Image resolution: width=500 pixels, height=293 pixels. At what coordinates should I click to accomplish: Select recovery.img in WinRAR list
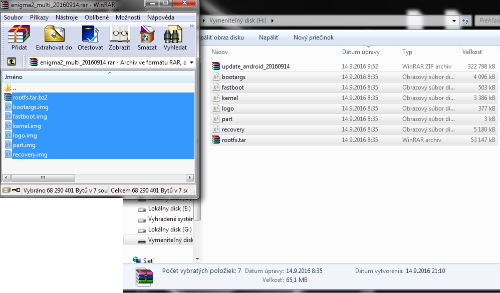[98, 154]
